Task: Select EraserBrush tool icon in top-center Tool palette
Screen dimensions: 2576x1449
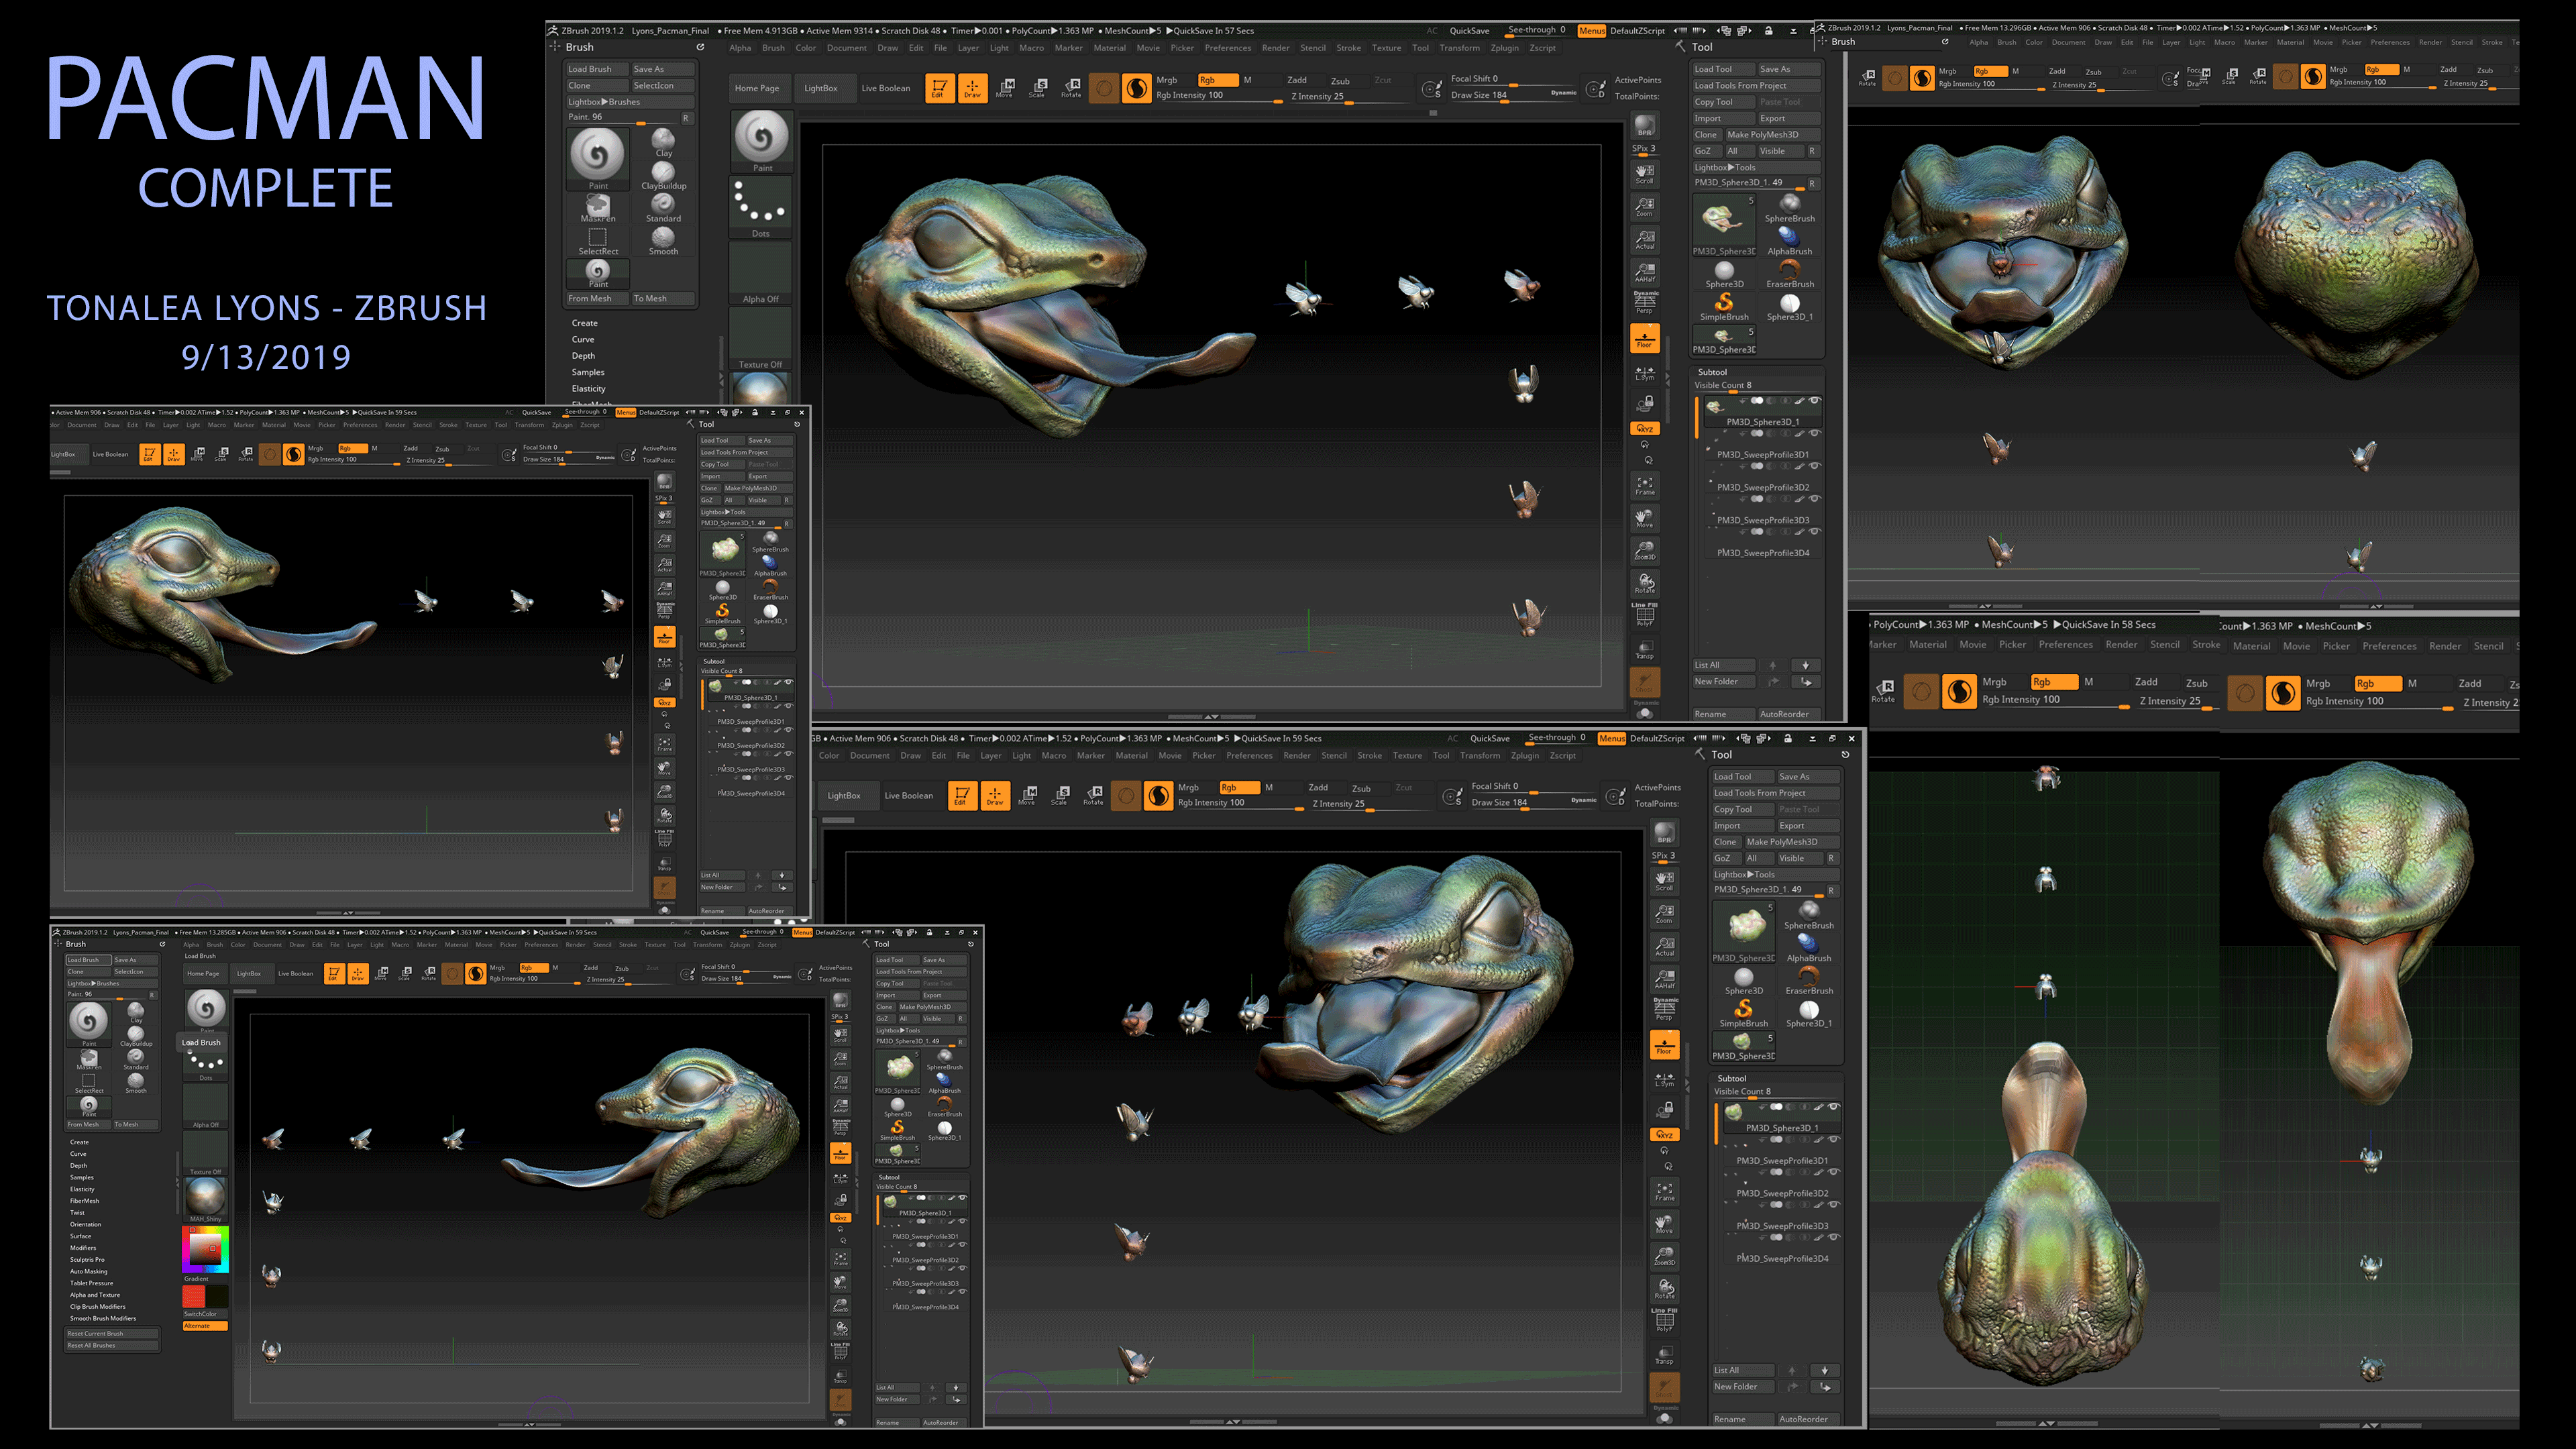Action: point(1789,271)
